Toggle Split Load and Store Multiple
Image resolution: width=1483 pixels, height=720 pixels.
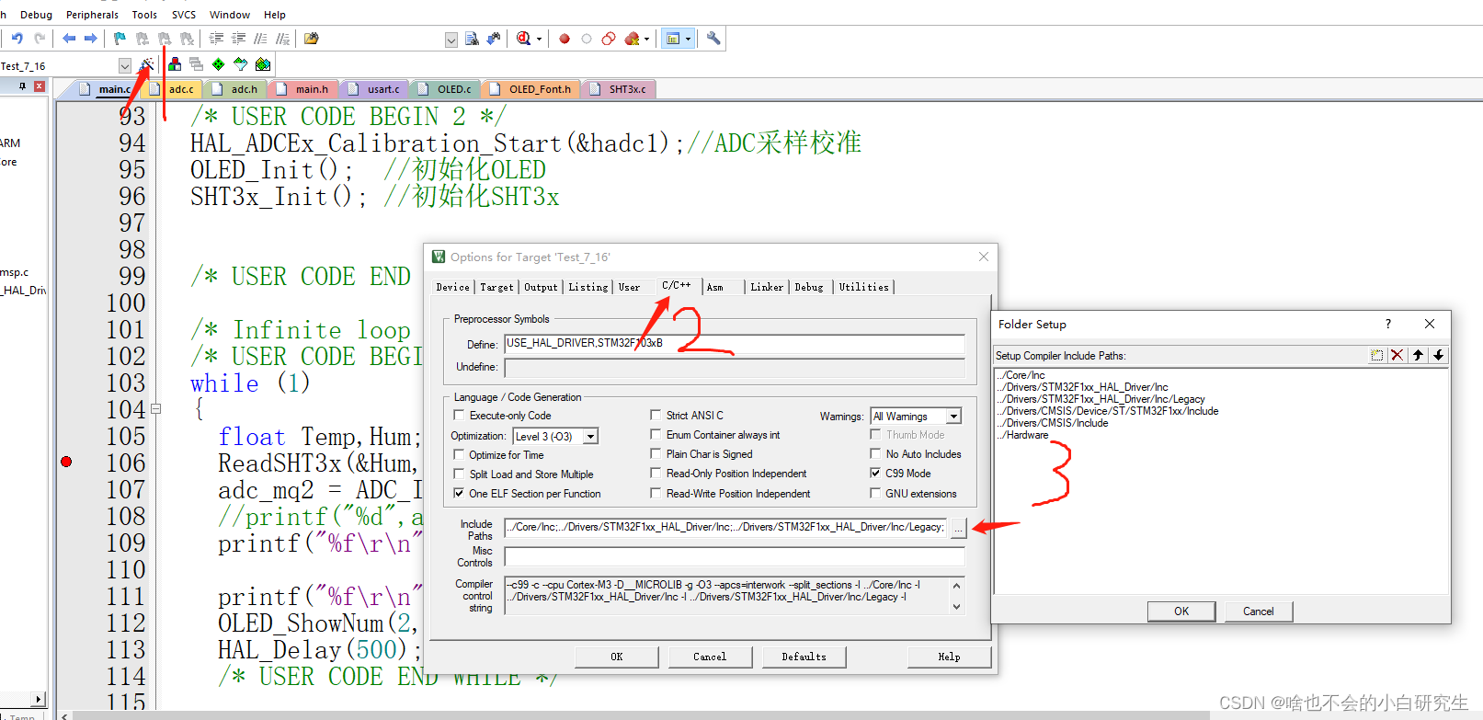tap(459, 474)
